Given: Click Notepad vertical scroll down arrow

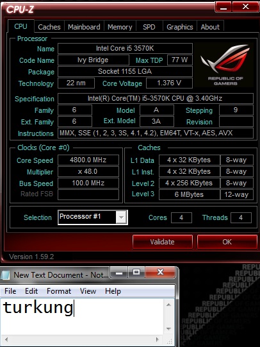Looking at the screenshot, I should click(169, 329).
